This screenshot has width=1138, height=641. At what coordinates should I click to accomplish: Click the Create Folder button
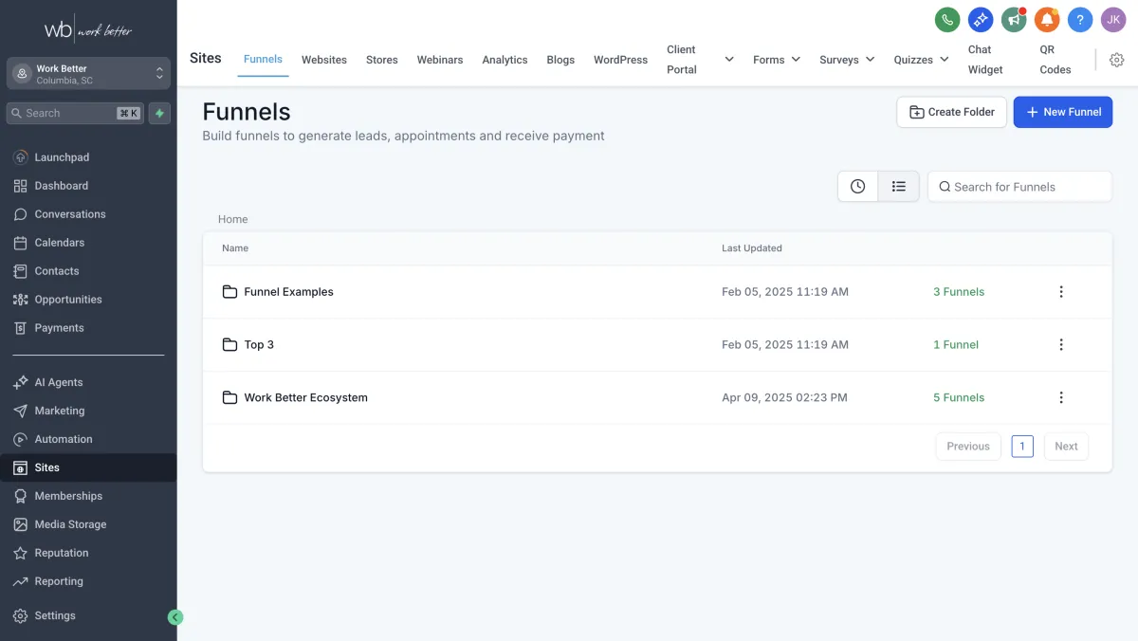pyautogui.click(x=951, y=112)
